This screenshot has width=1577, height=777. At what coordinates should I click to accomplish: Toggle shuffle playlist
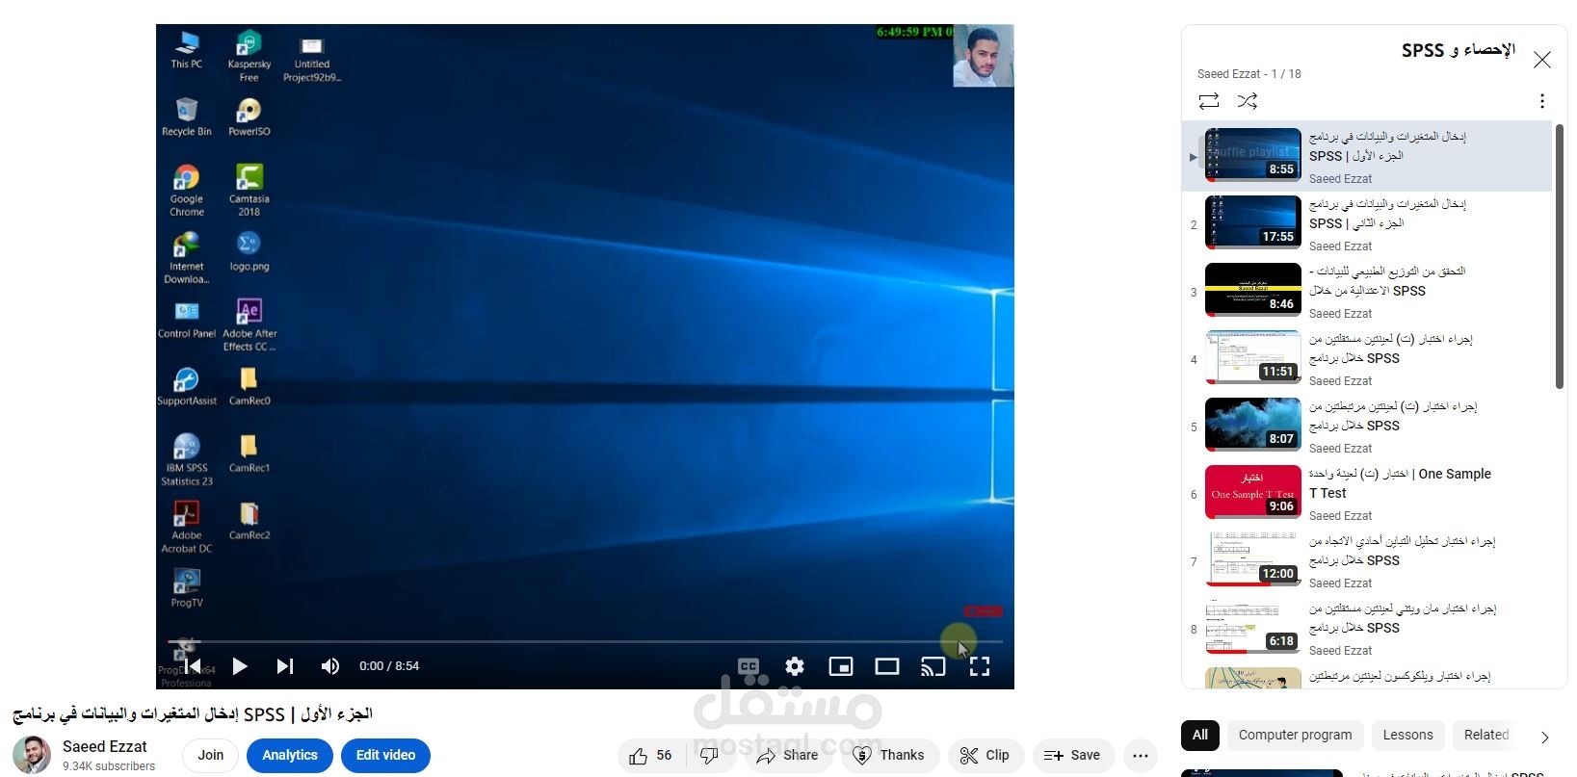(x=1248, y=101)
